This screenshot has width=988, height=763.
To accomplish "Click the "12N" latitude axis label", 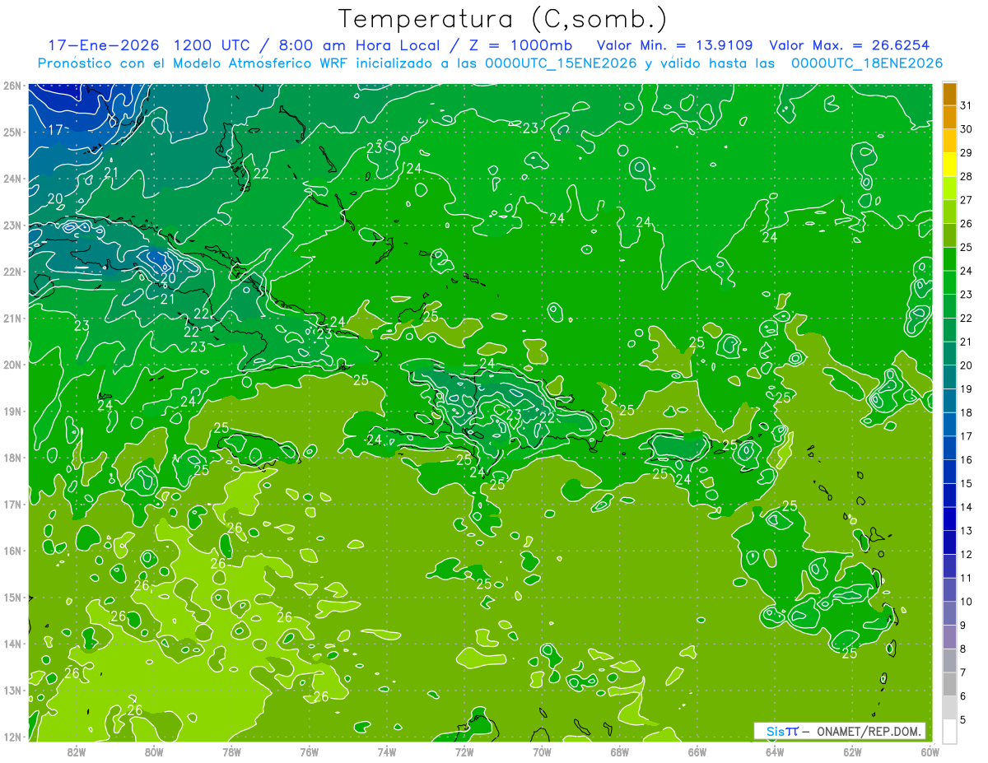I will pos(12,737).
